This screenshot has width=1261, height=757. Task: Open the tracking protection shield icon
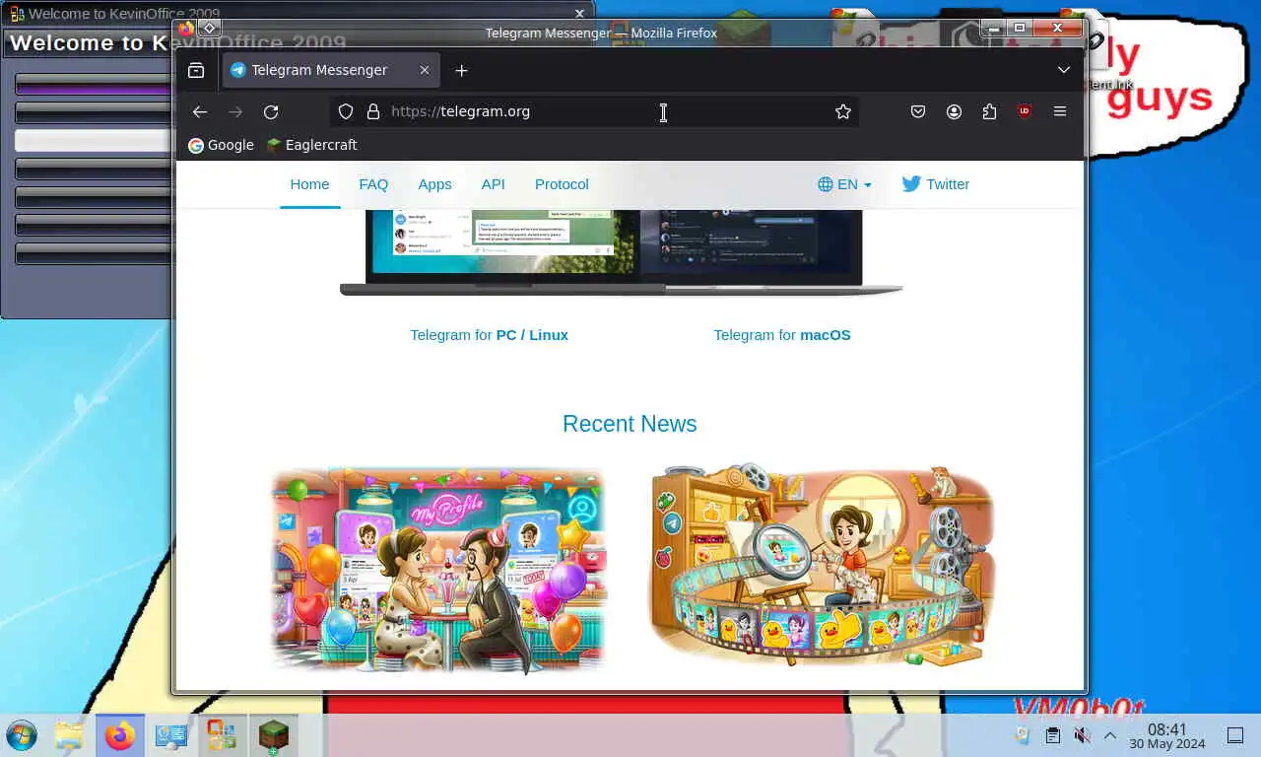click(x=346, y=111)
